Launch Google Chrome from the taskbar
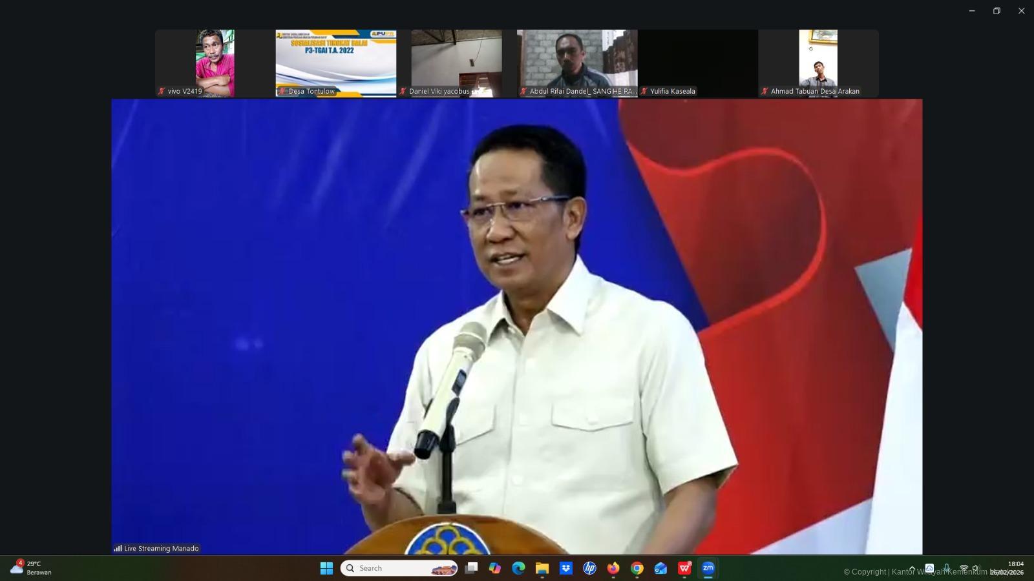This screenshot has width=1034, height=581. [637, 568]
